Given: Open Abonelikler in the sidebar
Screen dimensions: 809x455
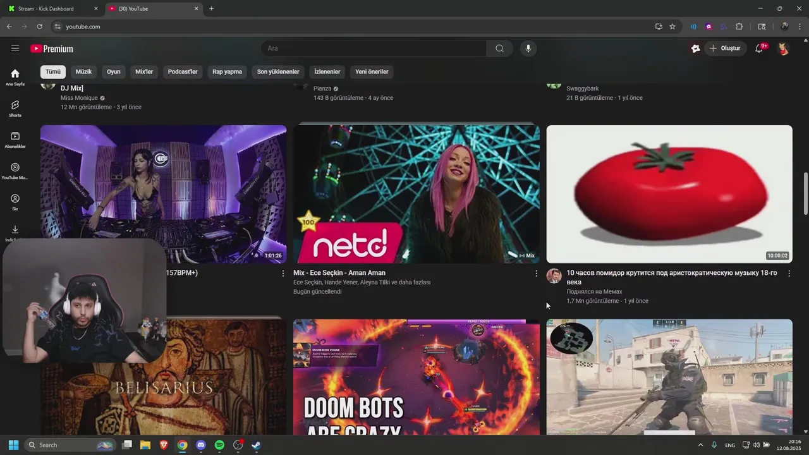Looking at the screenshot, I should point(15,140).
